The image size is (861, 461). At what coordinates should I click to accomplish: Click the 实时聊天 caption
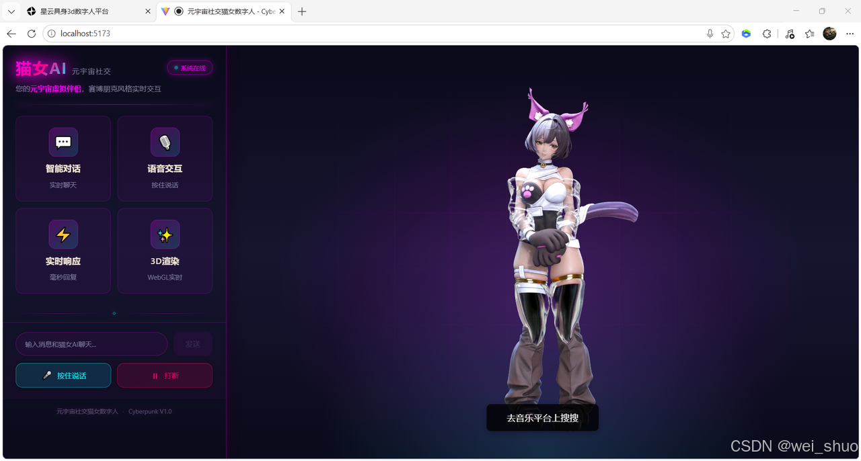(x=63, y=185)
